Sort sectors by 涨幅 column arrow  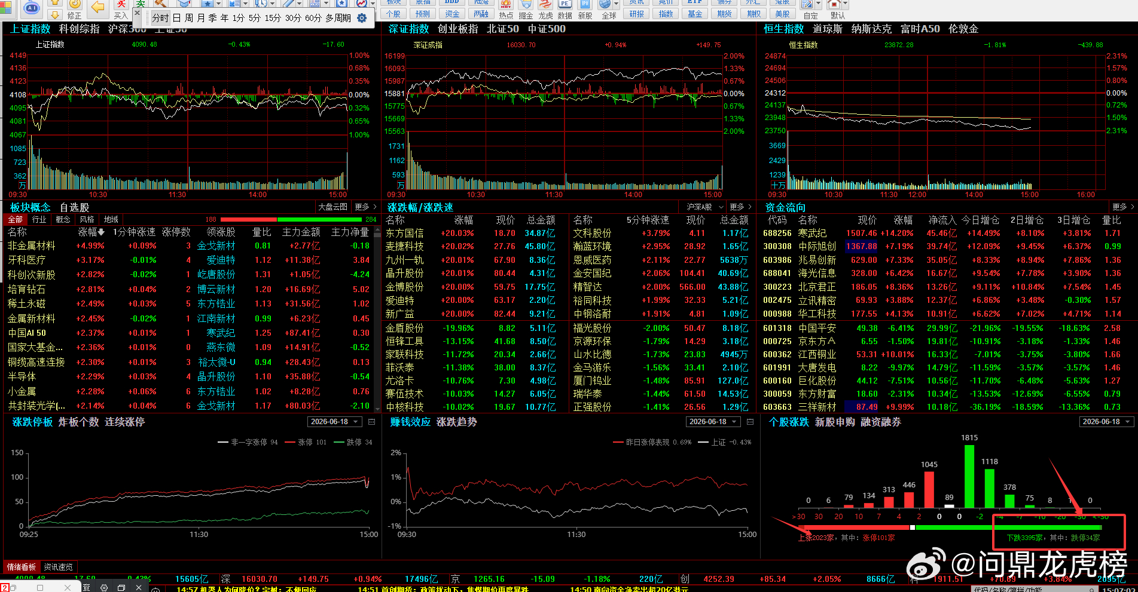[101, 232]
